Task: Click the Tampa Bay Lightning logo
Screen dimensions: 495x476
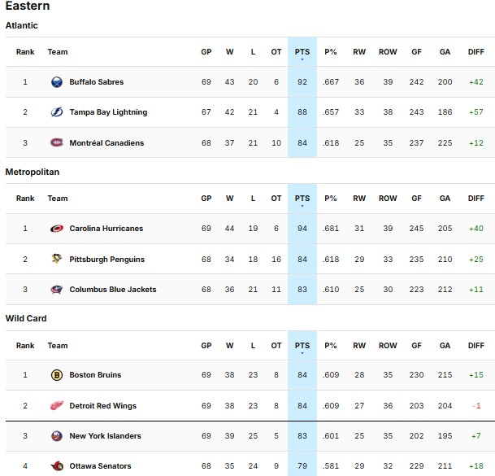Action: (x=57, y=112)
